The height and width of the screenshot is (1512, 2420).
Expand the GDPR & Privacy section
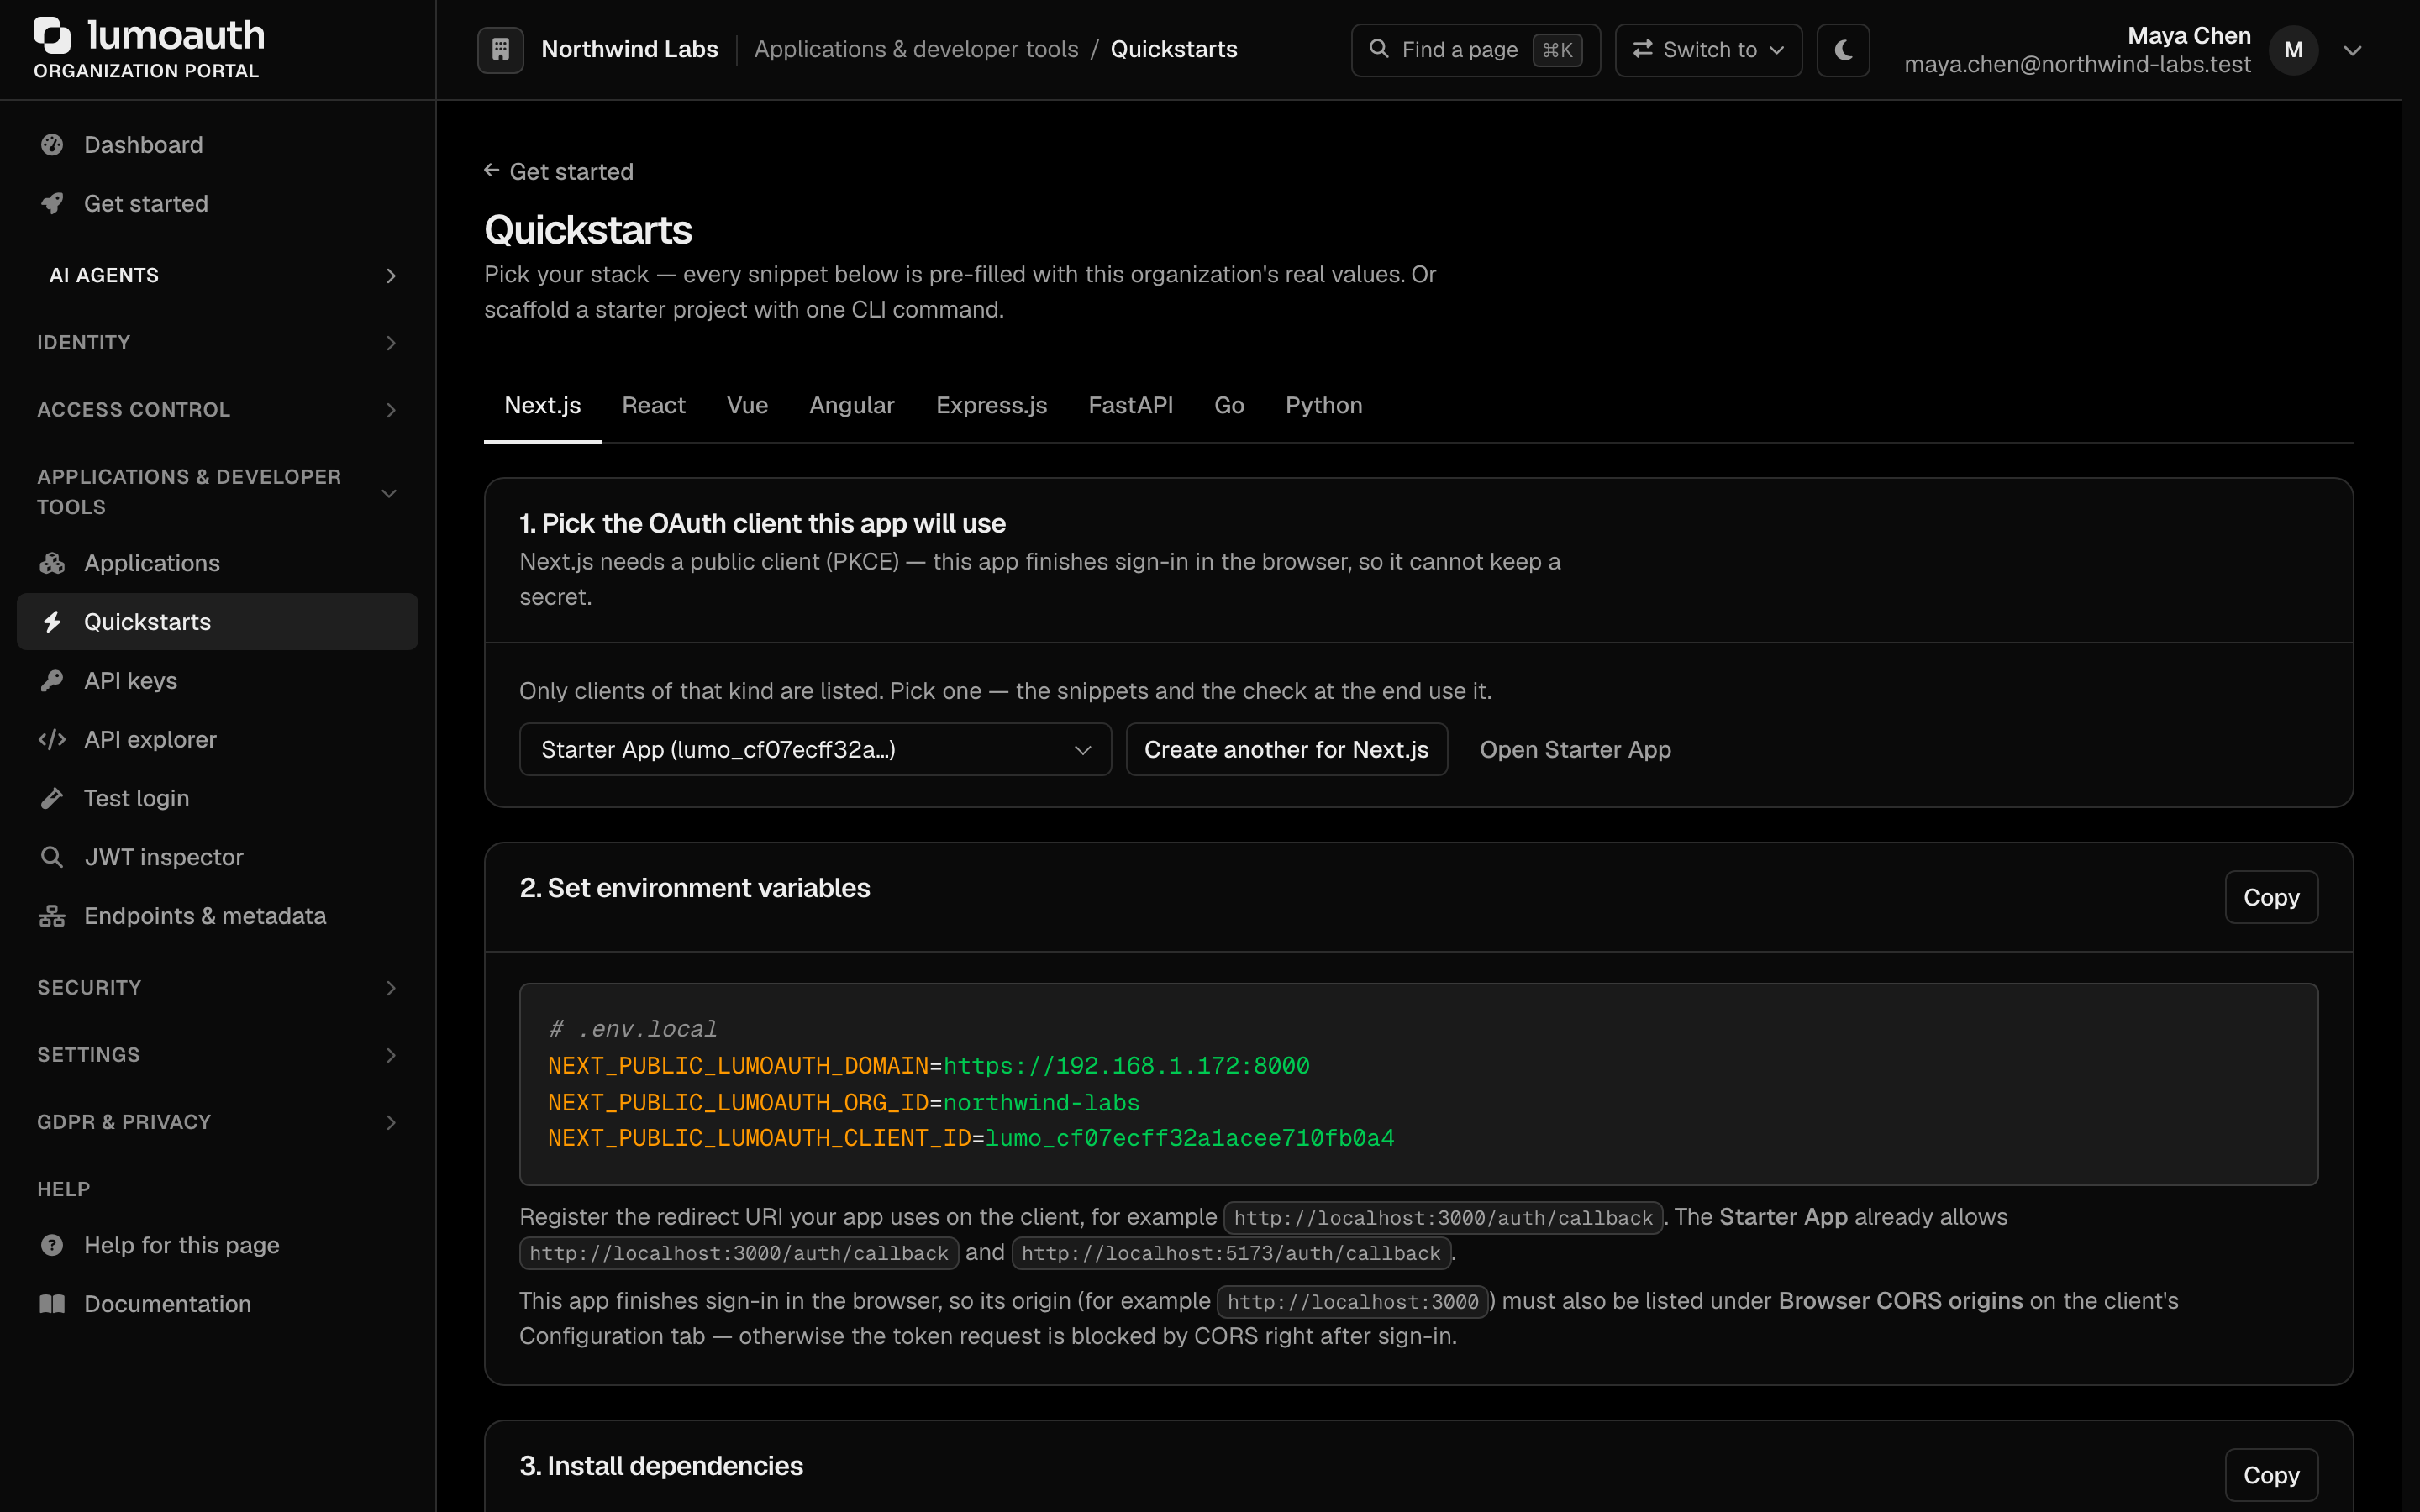click(x=217, y=1122)
